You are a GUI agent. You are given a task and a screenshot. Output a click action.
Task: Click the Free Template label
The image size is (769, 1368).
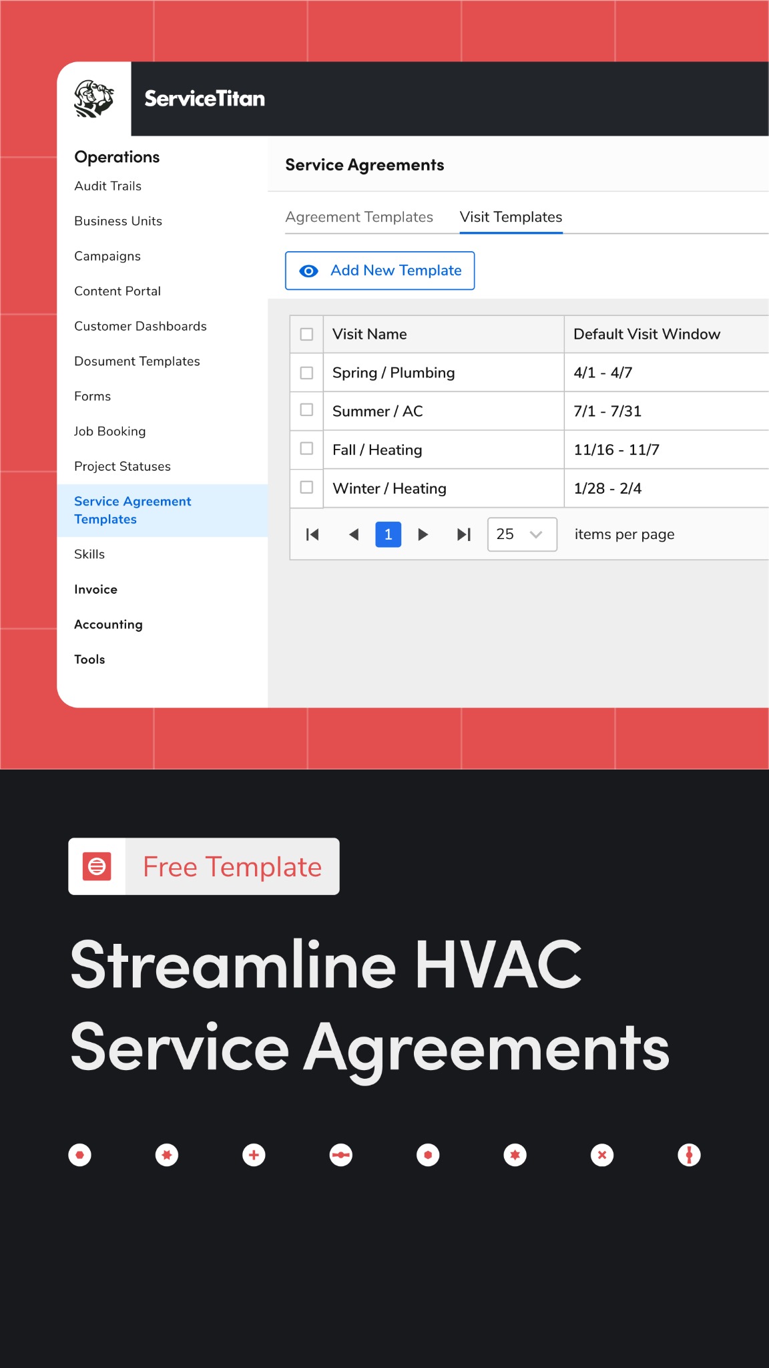coord(232,867)
